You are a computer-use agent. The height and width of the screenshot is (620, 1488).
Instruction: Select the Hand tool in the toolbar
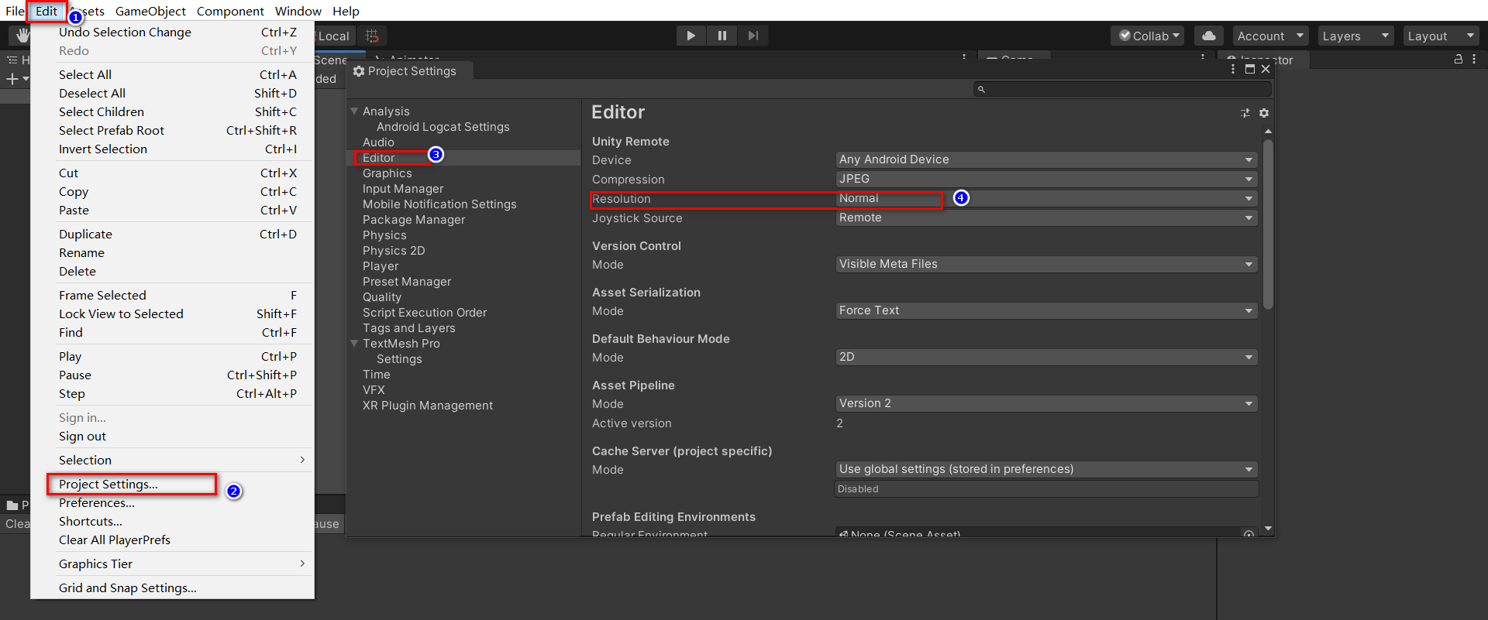22,36
